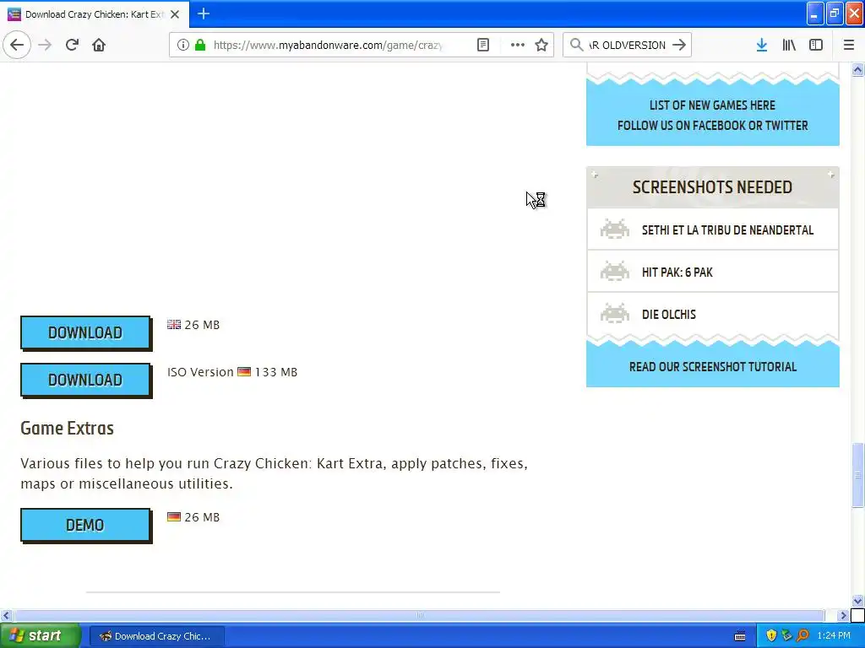The image size is (865, 648).
Task: Download the 26 MB English version
Action: click(85, 332)
